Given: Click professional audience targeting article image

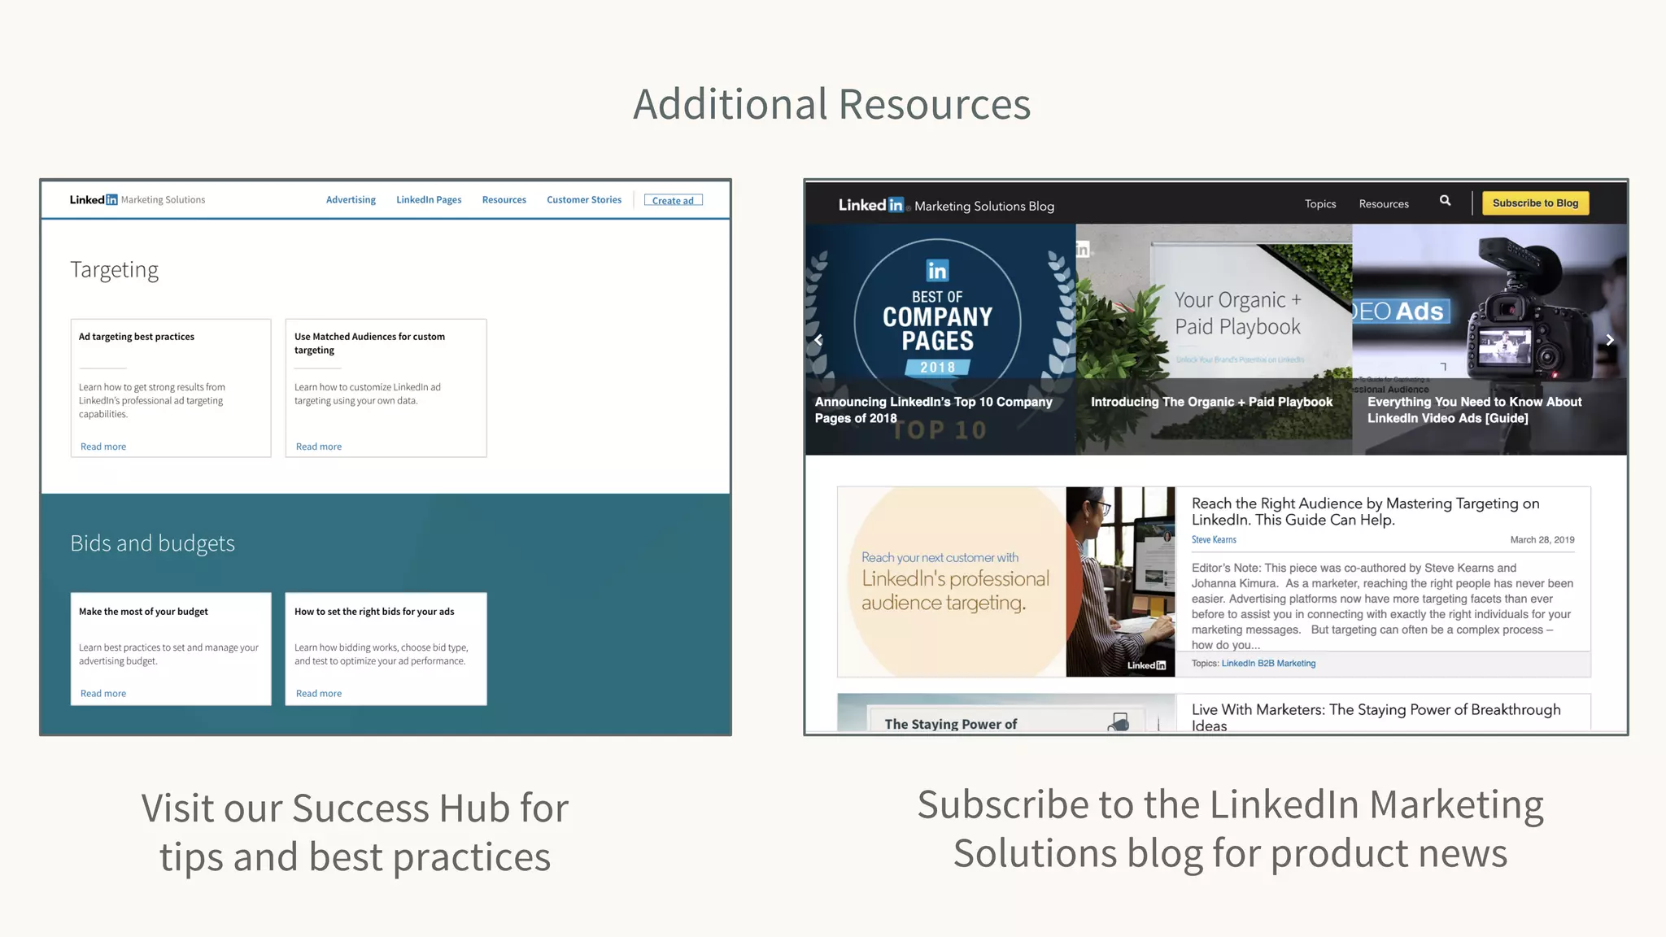Looking at the screenshot, I should (1006, 582).
